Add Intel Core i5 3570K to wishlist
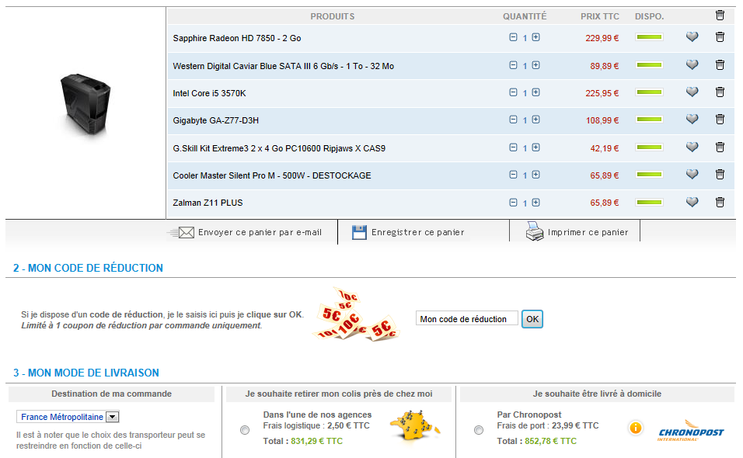Screen dimensions: 743x458 coord(692,92)
